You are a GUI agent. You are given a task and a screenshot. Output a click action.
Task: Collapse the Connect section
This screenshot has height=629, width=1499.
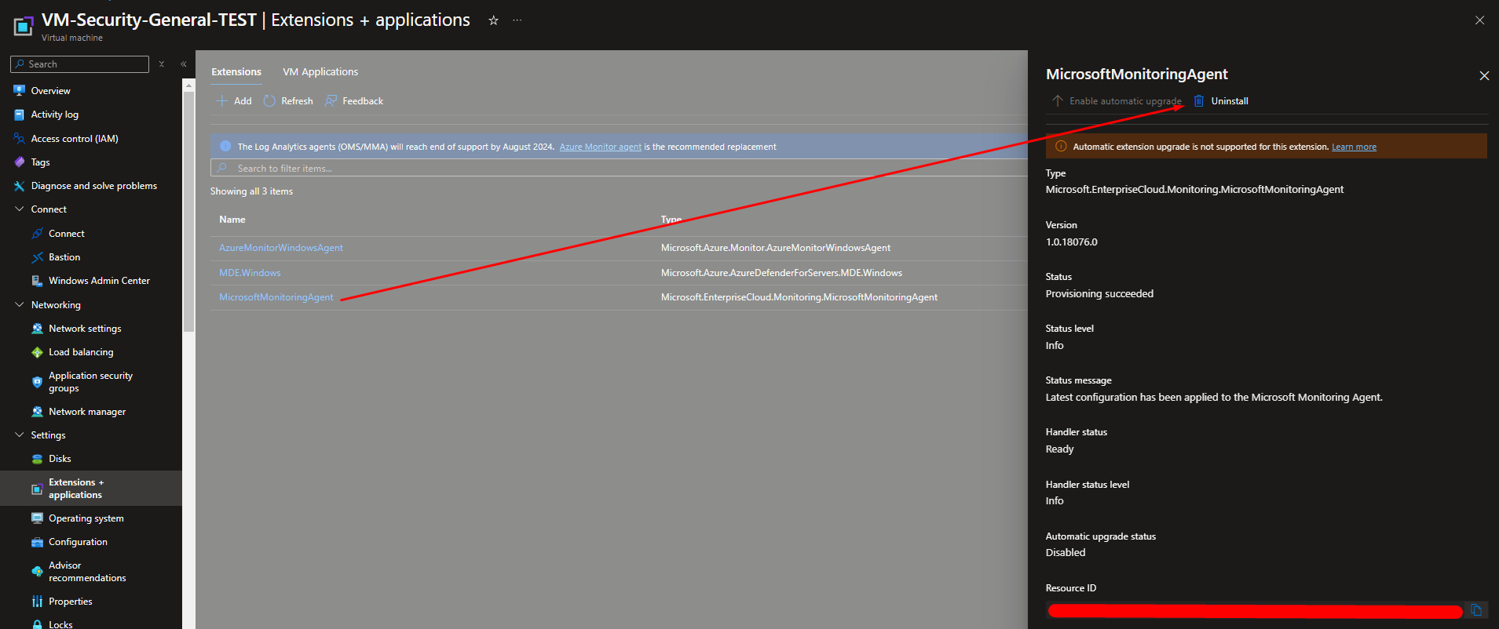20,209
